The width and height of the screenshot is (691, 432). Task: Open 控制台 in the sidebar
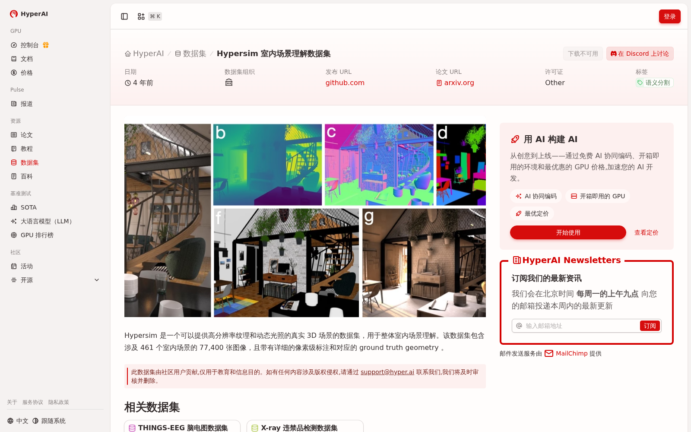pos(55,45)
